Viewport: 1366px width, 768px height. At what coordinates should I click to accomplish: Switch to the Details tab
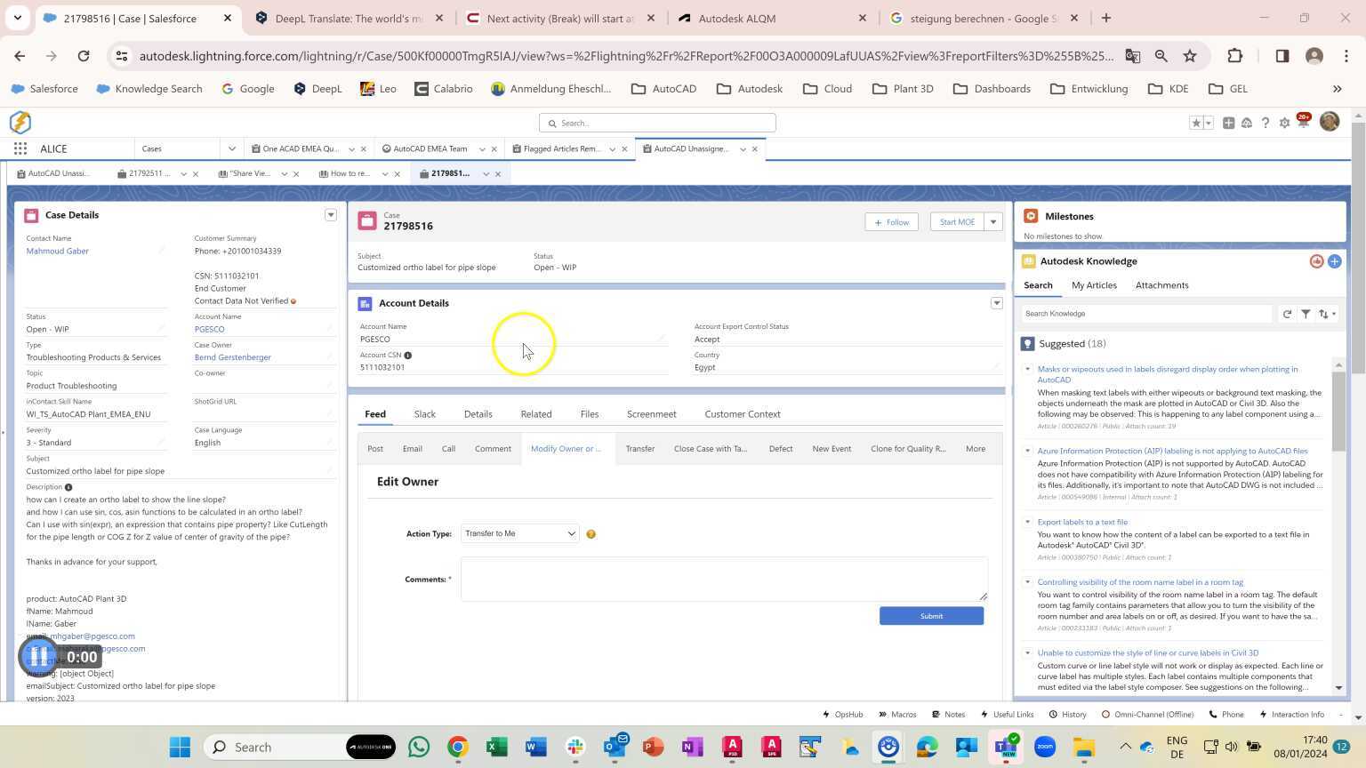pyautogui.click(x=478, y=414)
